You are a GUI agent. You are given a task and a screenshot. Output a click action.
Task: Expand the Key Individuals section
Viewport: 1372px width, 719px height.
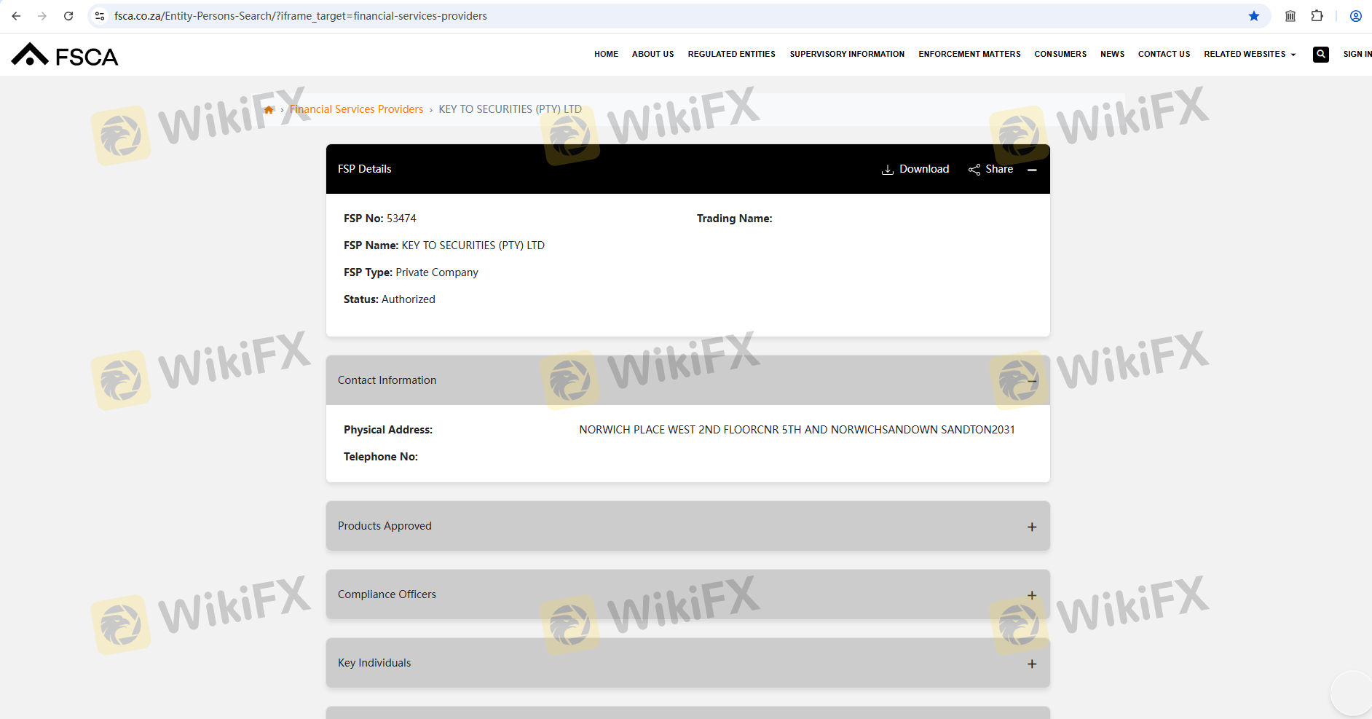pyautogui.click(x=1032, y=664)
